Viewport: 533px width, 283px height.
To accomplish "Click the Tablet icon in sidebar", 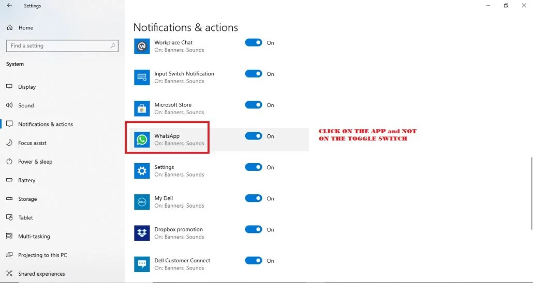I will pyautogui.click(x=9, y=217).
